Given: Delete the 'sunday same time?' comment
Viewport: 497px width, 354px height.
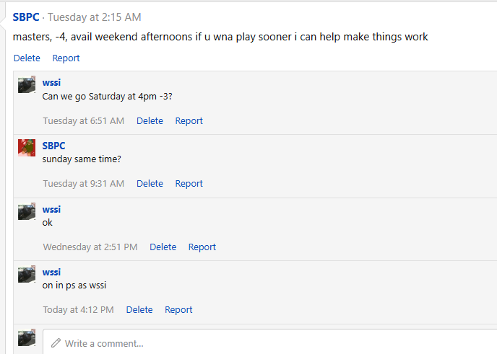Looking at the screenshot, I should (150, 183).
